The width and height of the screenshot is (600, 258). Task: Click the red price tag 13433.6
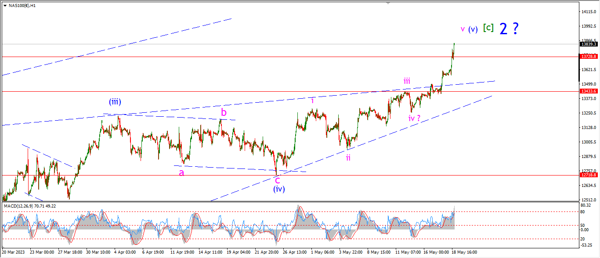[x=589, y=91]
